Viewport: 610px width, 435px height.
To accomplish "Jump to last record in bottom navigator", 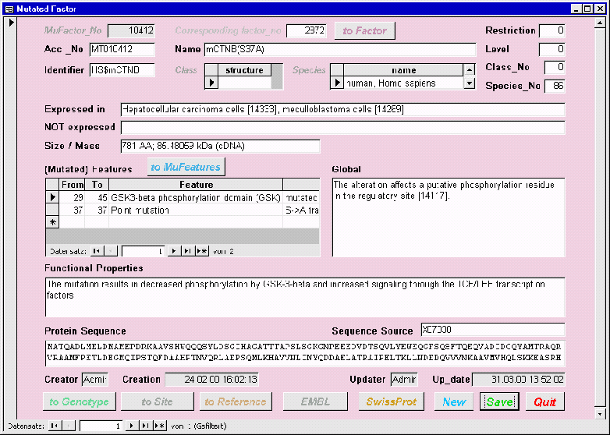I will [x=146, y=426].
